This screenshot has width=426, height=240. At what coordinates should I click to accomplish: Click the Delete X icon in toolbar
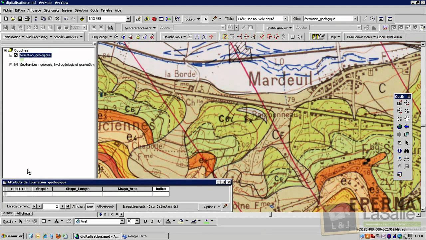click(x=57, y=19)
